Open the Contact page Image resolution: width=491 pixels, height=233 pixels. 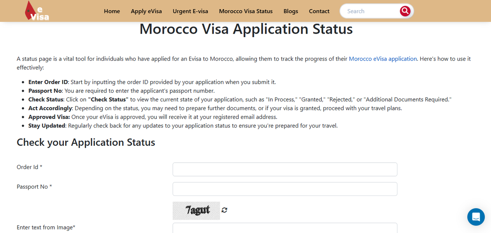tap(319, 11)
